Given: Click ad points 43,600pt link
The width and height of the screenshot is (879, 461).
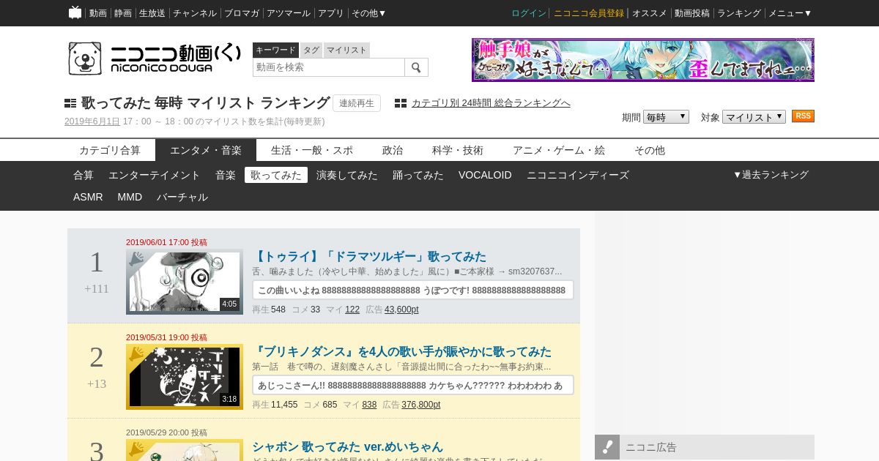Looking at the screenshot, I should point(401,310).
